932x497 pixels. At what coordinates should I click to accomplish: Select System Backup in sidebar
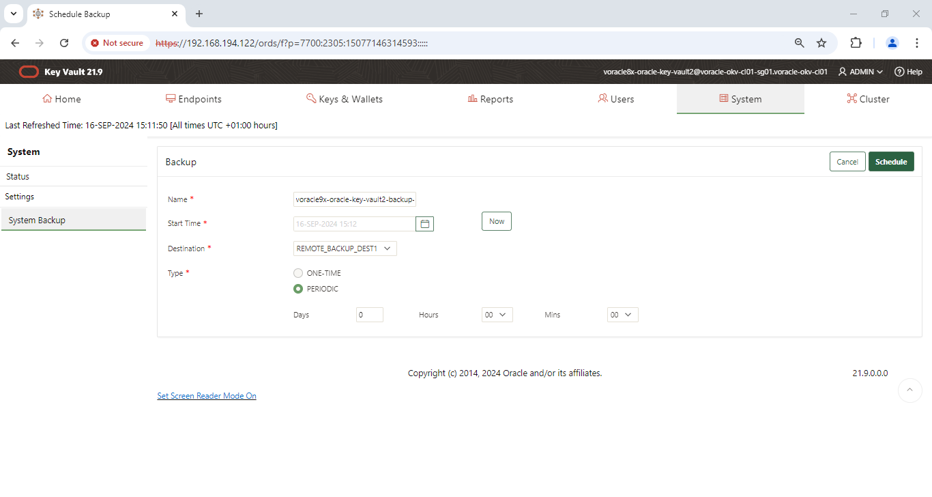tap(74, 220)
